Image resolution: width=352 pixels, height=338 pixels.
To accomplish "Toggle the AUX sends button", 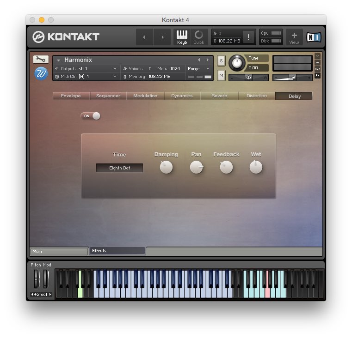I will click(x=317, y=69).
